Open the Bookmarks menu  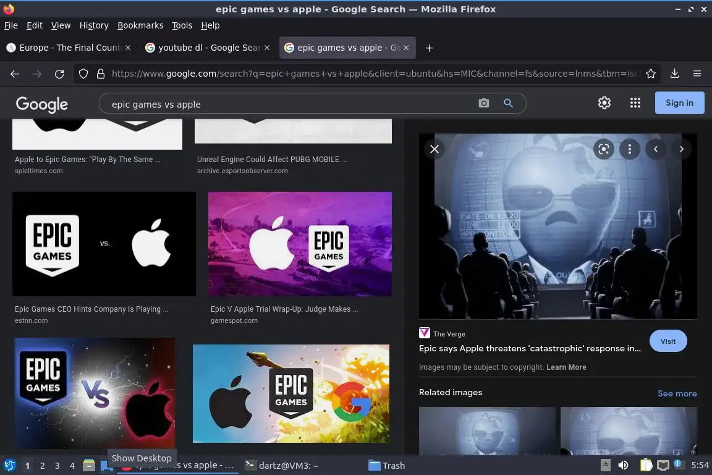point(140,25)
